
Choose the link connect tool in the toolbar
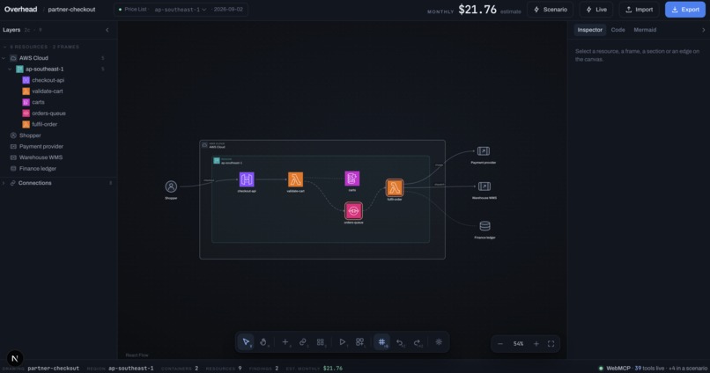pos(302,342)
